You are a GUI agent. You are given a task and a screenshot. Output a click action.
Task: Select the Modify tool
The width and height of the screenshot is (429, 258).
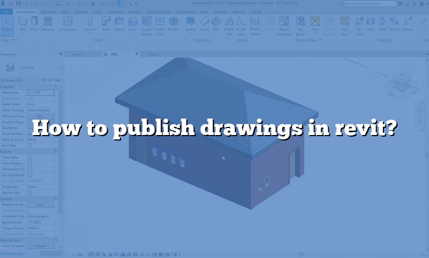tap(7, 25)
